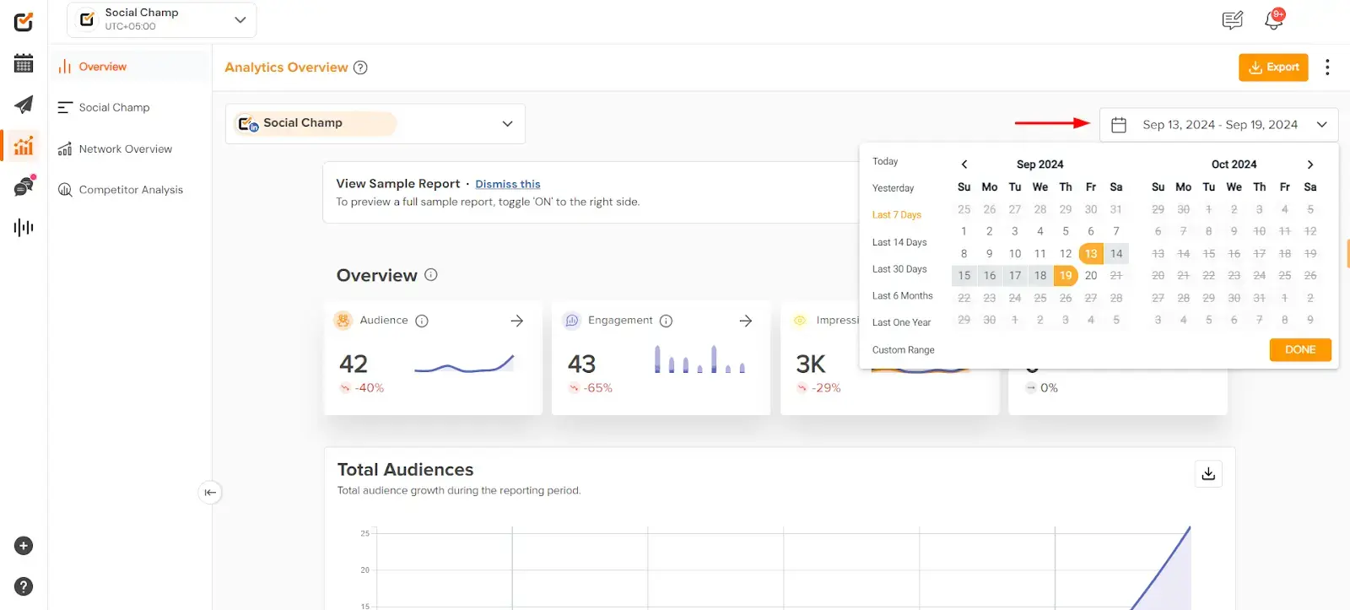This screenshot has width=1350, height=610.
Task: Choose Last 6 Months preset
Action: [x=902, y=296]
